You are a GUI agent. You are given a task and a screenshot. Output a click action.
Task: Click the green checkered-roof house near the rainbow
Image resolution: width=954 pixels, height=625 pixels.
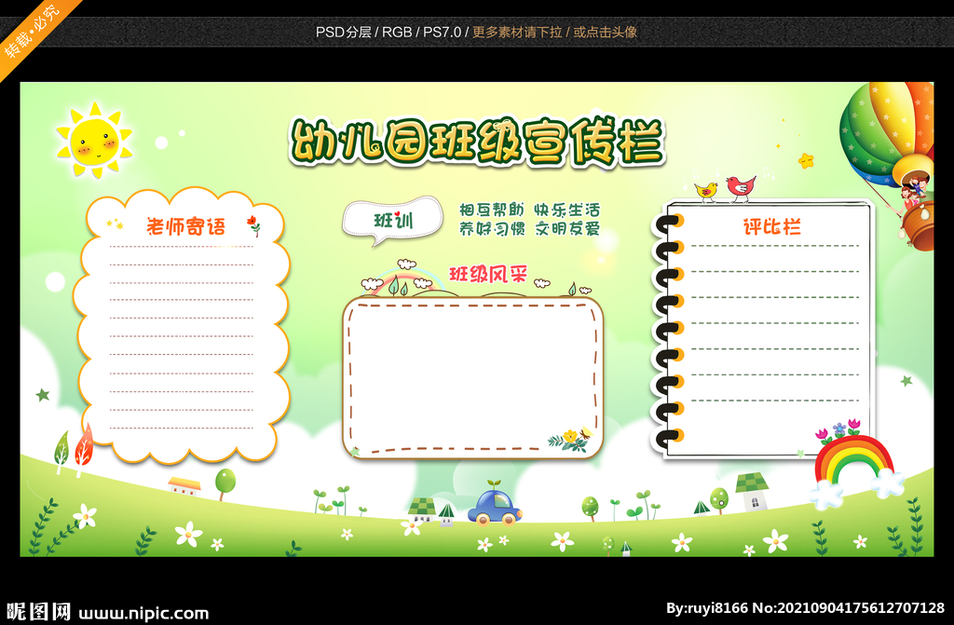pyautogui.click(x=752, y=491)
